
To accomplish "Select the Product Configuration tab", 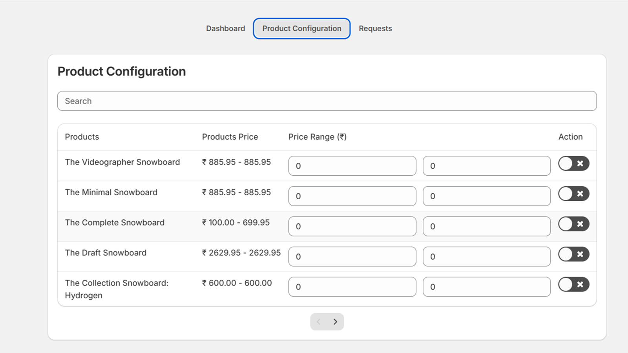I will point(301,28).
